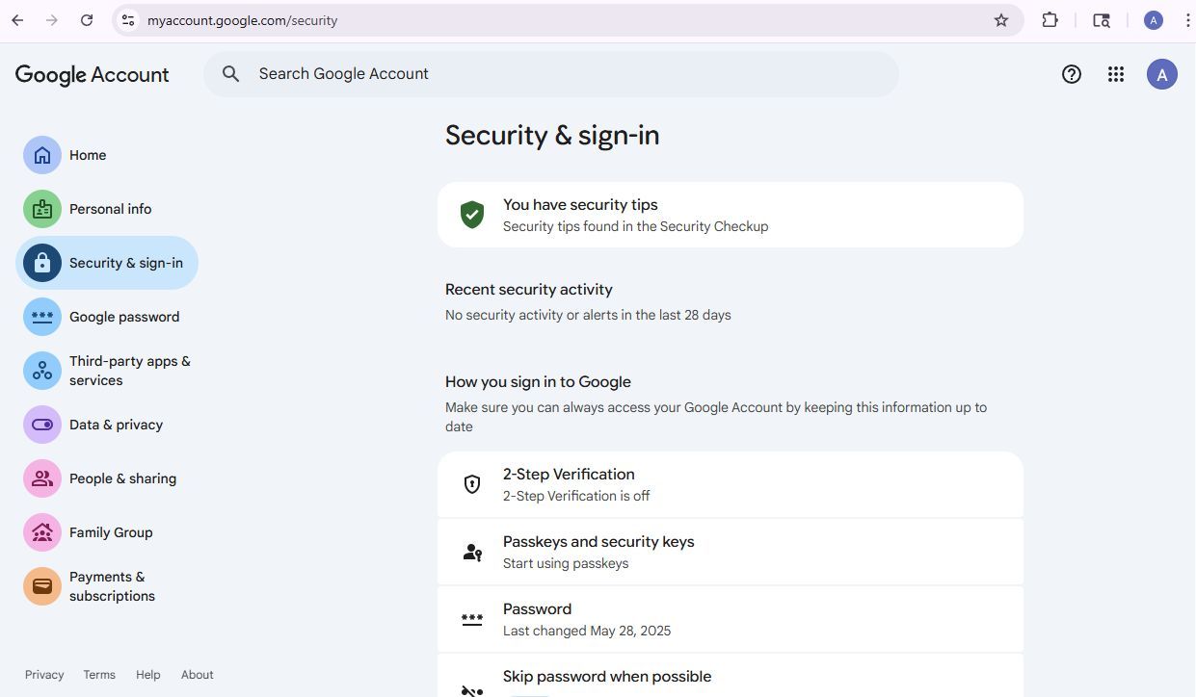Click the Chrome profile avatar in toolbar
This screenshot has height=697, width=1196.
coord(1154,20)
